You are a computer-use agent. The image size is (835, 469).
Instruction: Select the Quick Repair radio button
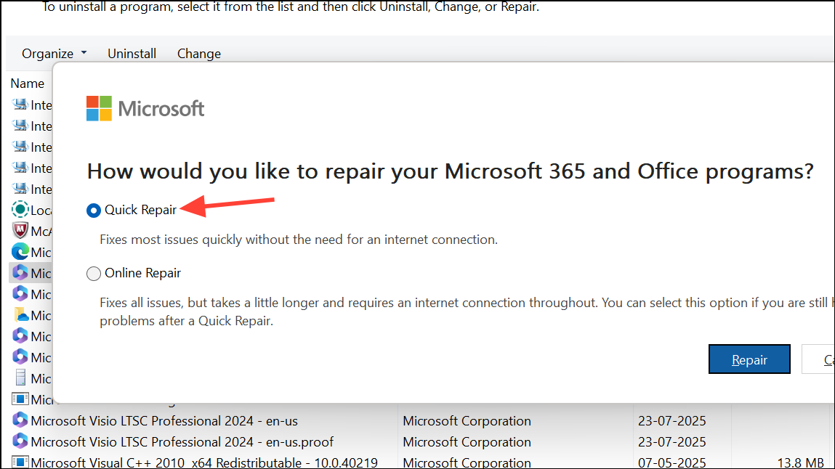[94, 211]
